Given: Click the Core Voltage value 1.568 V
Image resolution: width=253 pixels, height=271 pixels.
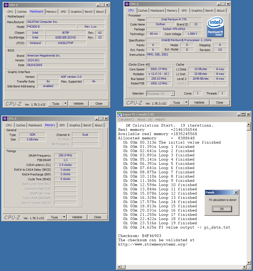Looking at the screenshot, I should tap(192, 34).
